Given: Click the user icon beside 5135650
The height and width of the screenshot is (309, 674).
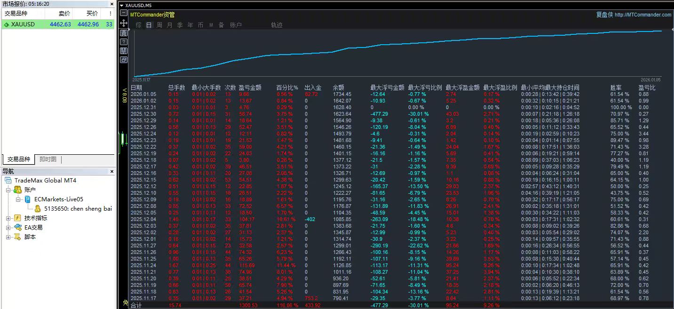Looking at the screenshot, I should pyautogui.click(x=38, y=208).
